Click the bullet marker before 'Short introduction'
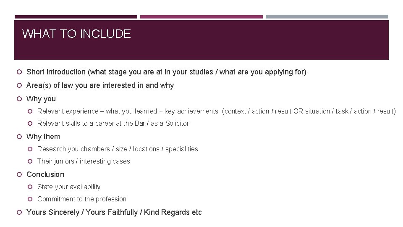The width and height of the screenshot is (403, 227). click(20, 72)
